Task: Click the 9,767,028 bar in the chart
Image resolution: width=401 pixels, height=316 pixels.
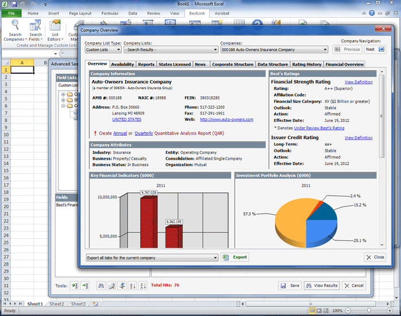Action: click(x=148, y=222)
